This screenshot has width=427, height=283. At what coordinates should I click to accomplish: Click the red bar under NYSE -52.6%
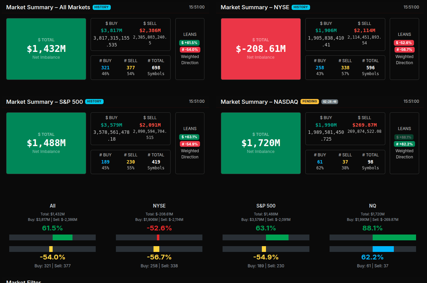(x=158, y=237)
